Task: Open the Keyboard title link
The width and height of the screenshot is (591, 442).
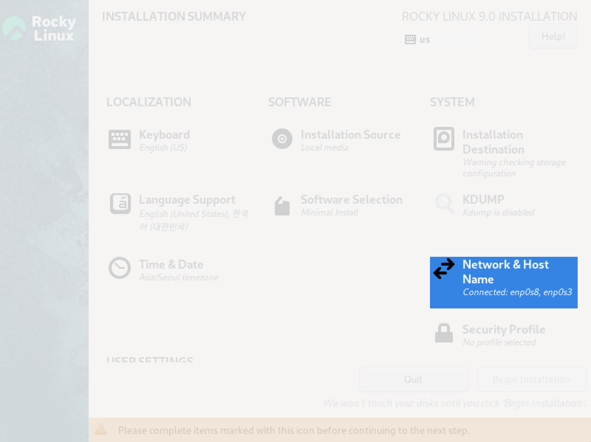Action: pos(164,135)
